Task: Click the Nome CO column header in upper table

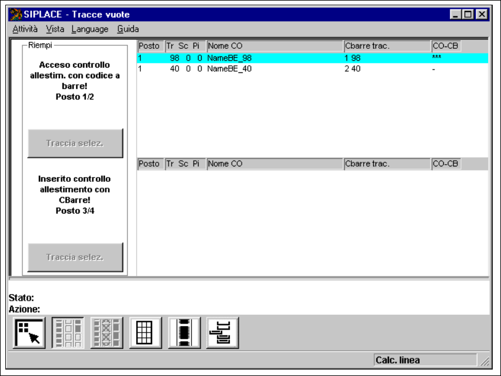Action: point(274,46)
